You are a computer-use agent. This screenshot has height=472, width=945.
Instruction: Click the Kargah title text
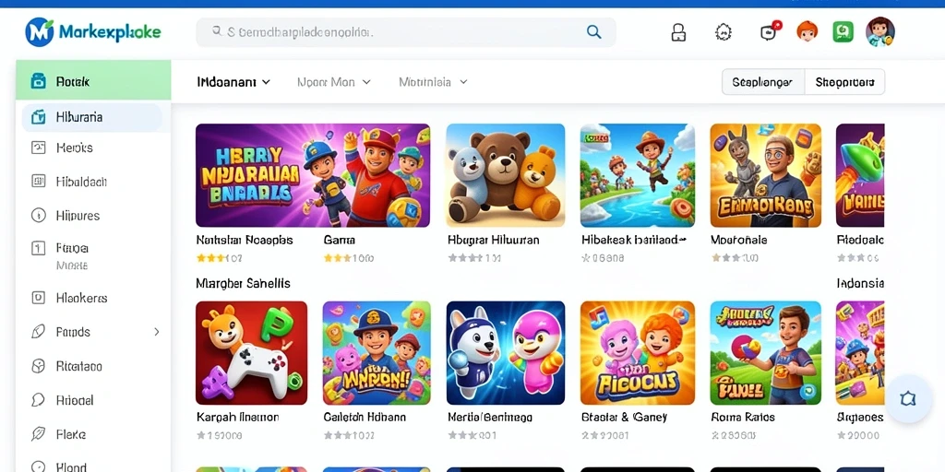click(x=237, y=417)
